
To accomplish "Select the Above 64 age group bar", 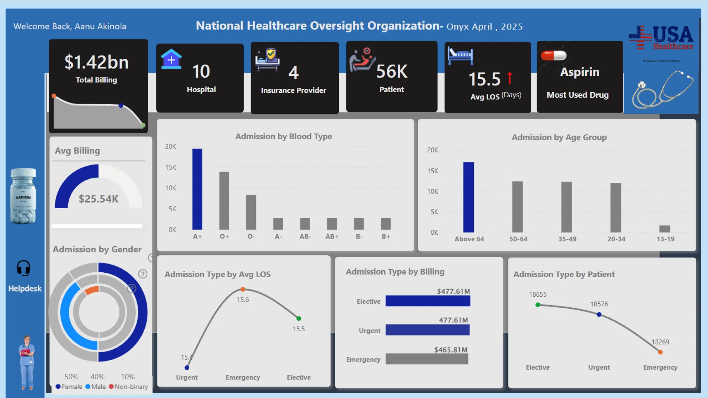I will (x=468, y=197).
